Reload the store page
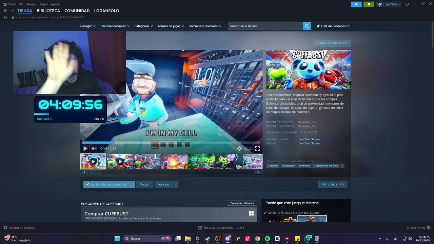The image size is (434, 244). [x=5, y=17]
